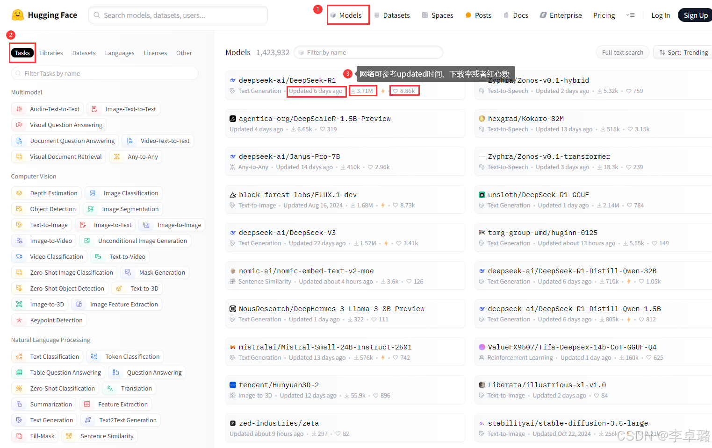
Task: Focus the Filter Tasks by name field
Action: pos(105,73)
